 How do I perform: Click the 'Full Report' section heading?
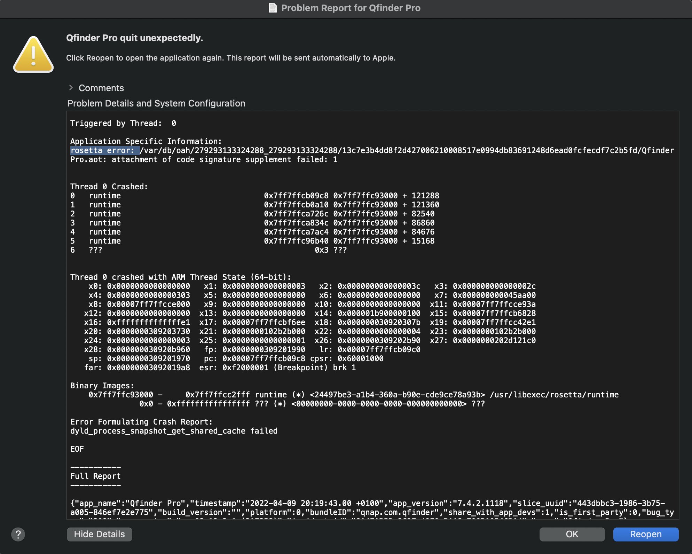pos(95,476)
